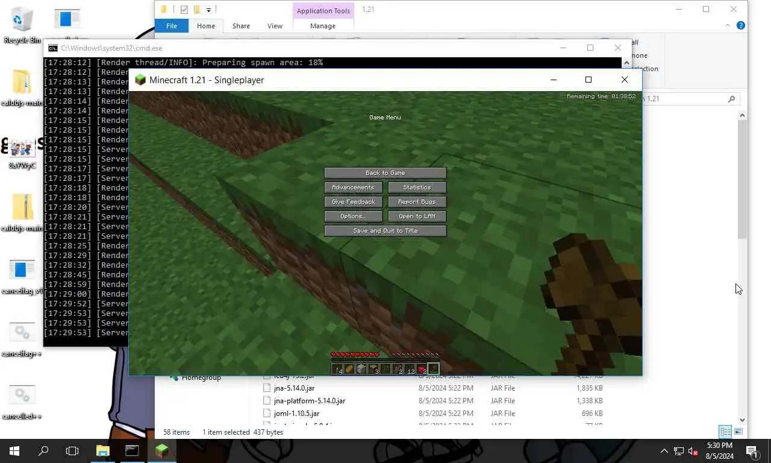Click the taskbar clock 5:30 PM
771x463 pixels.
click(720, 451)
